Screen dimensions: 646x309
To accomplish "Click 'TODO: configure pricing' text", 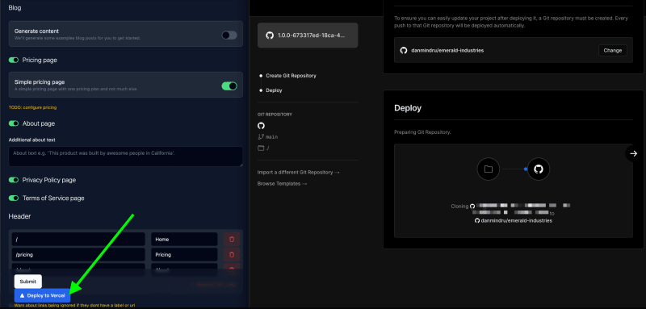I will (32, 107).
